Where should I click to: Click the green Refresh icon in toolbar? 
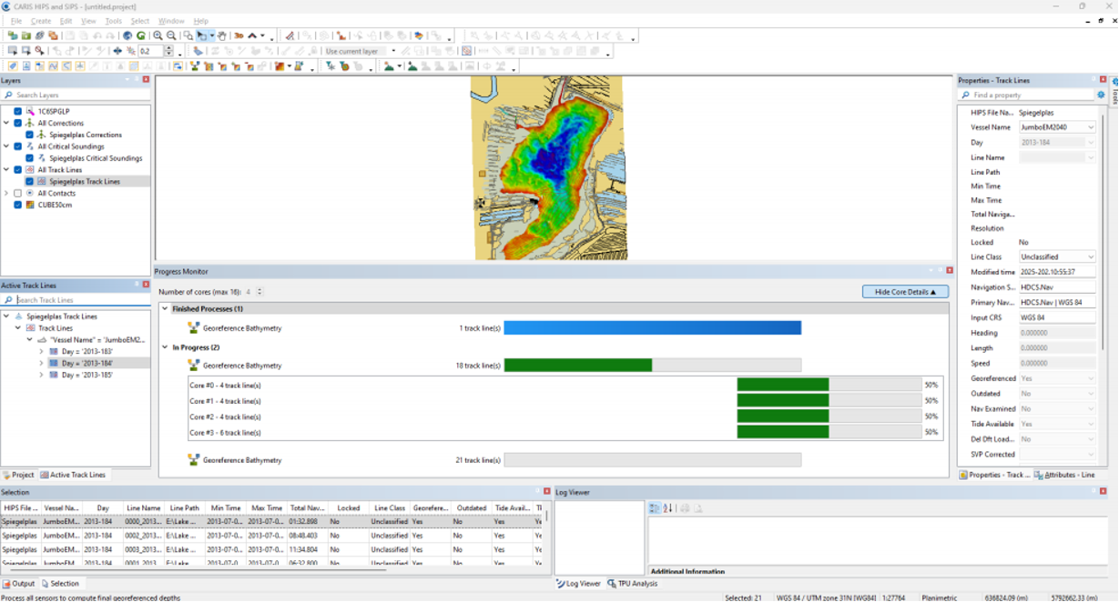141,36
